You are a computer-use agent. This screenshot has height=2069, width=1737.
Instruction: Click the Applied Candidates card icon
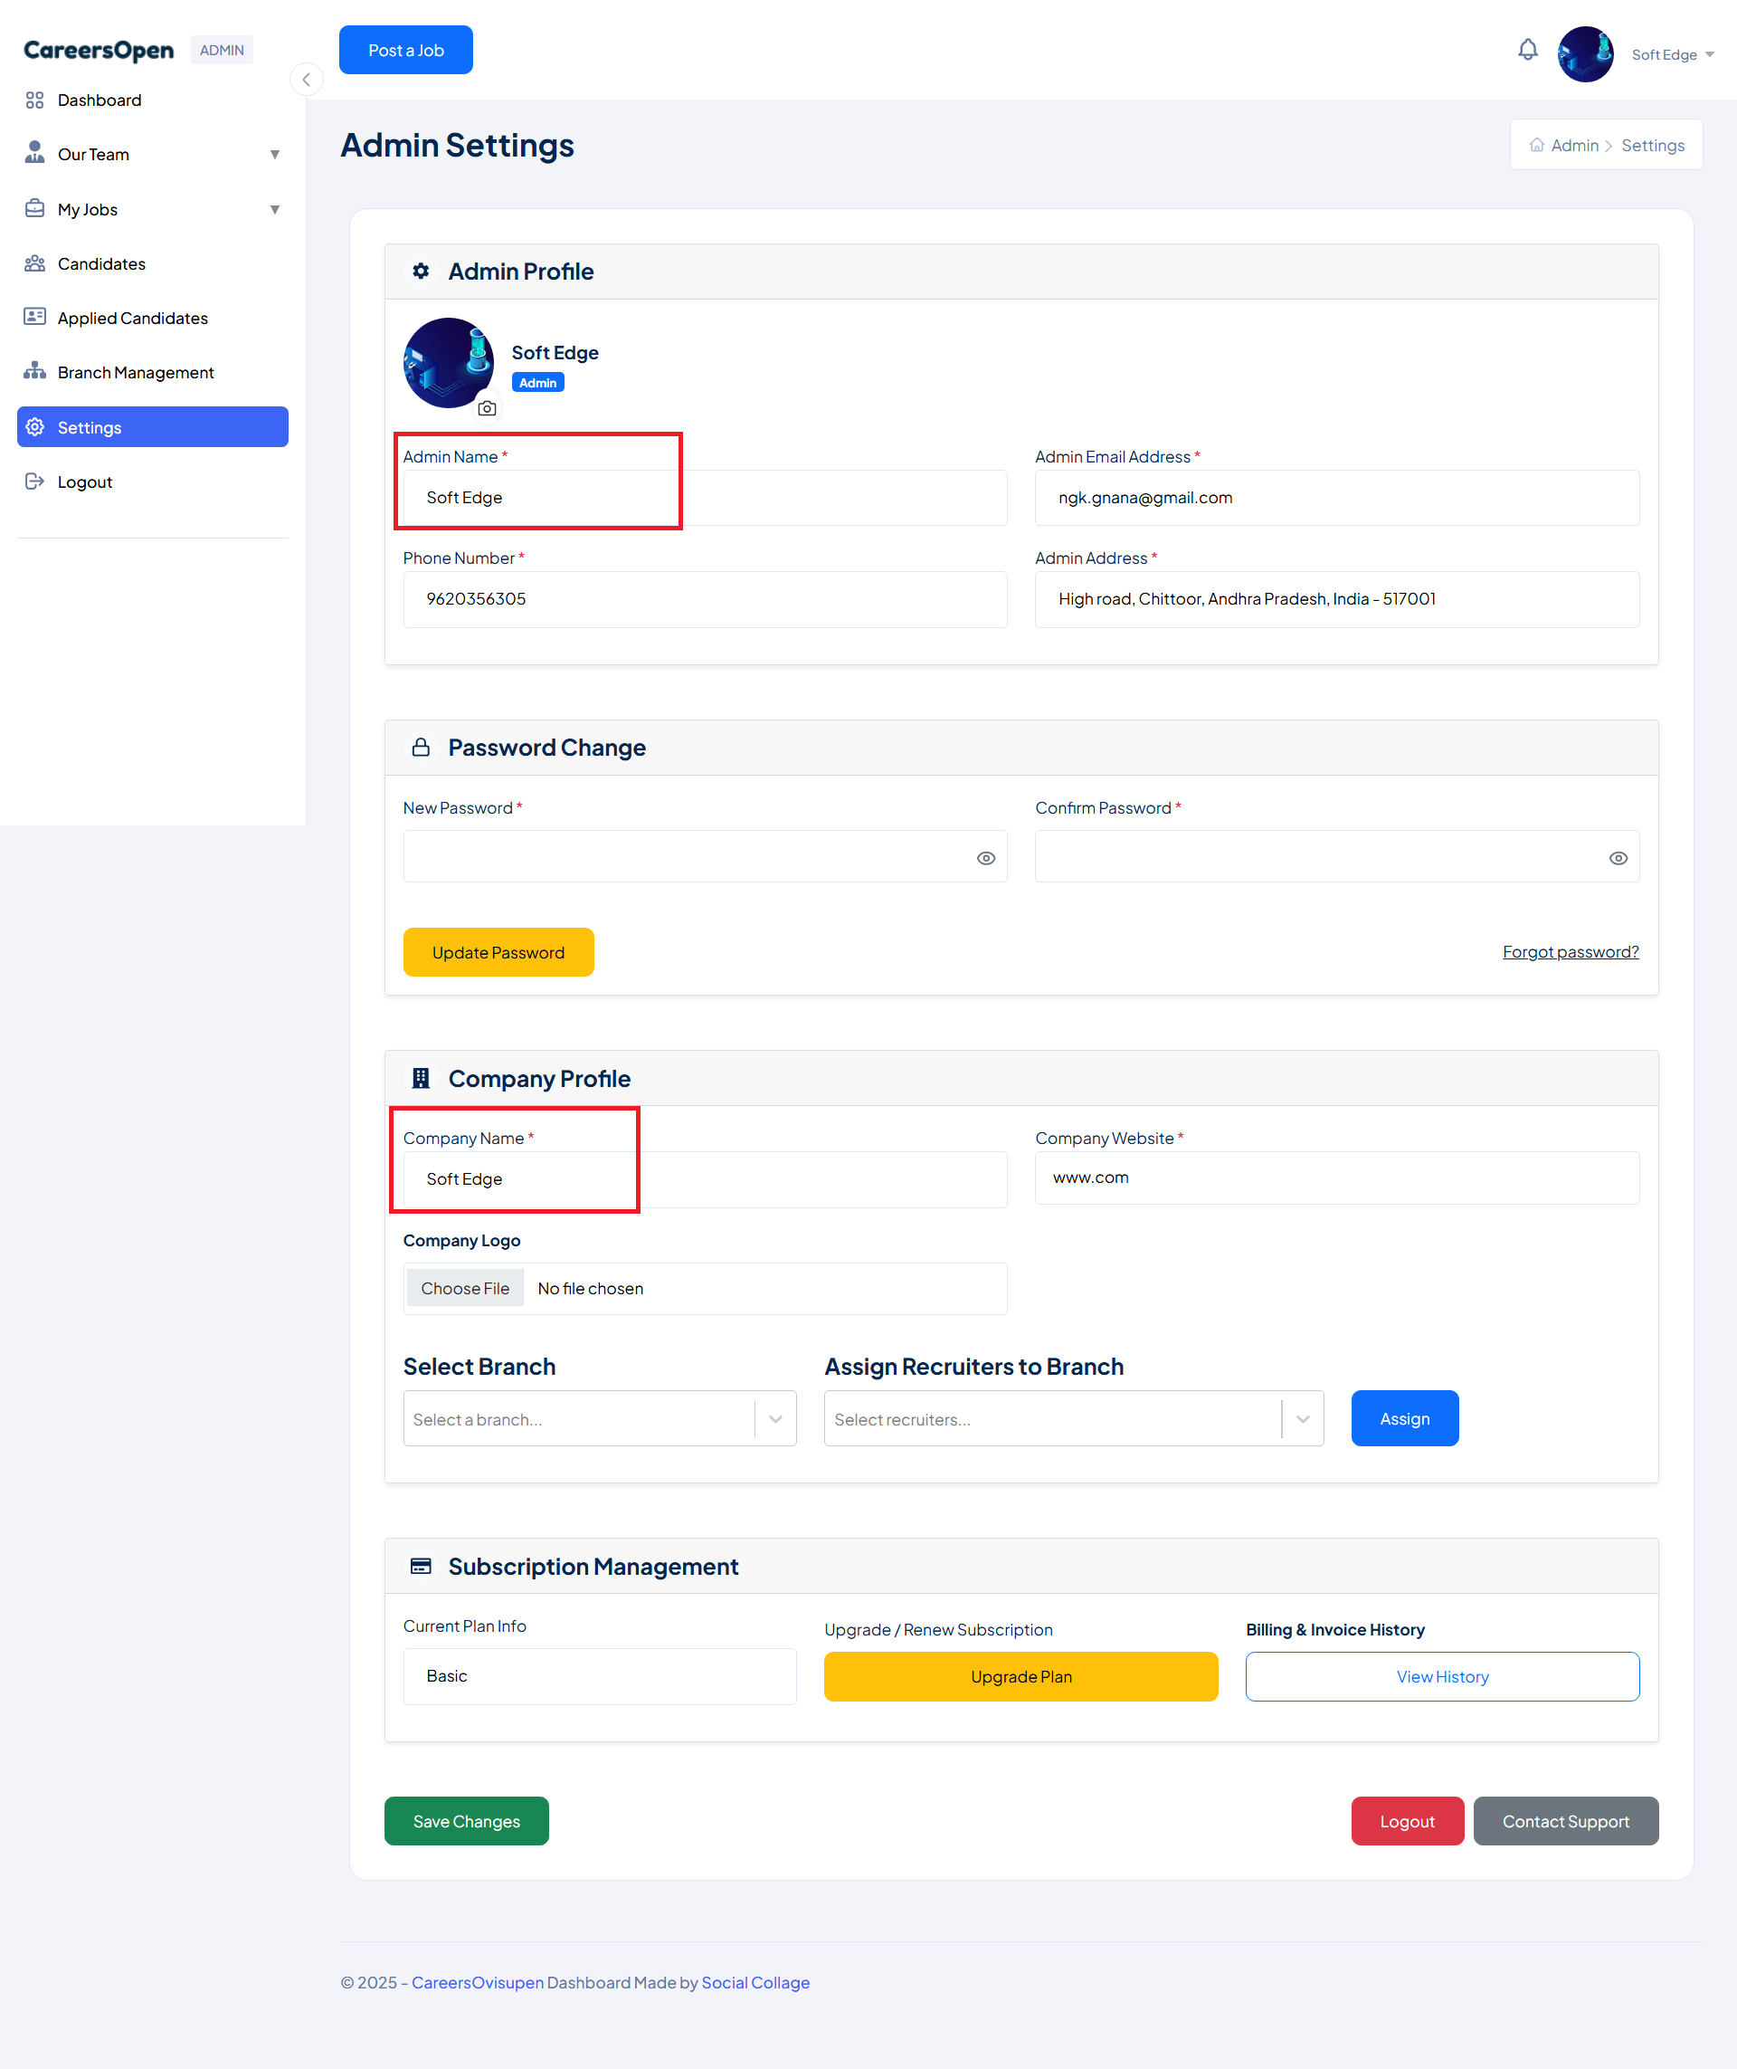pos(34,318)
